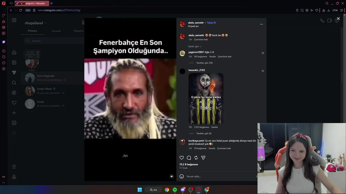Switch to Primary messages tab

(x=32, y=31)
